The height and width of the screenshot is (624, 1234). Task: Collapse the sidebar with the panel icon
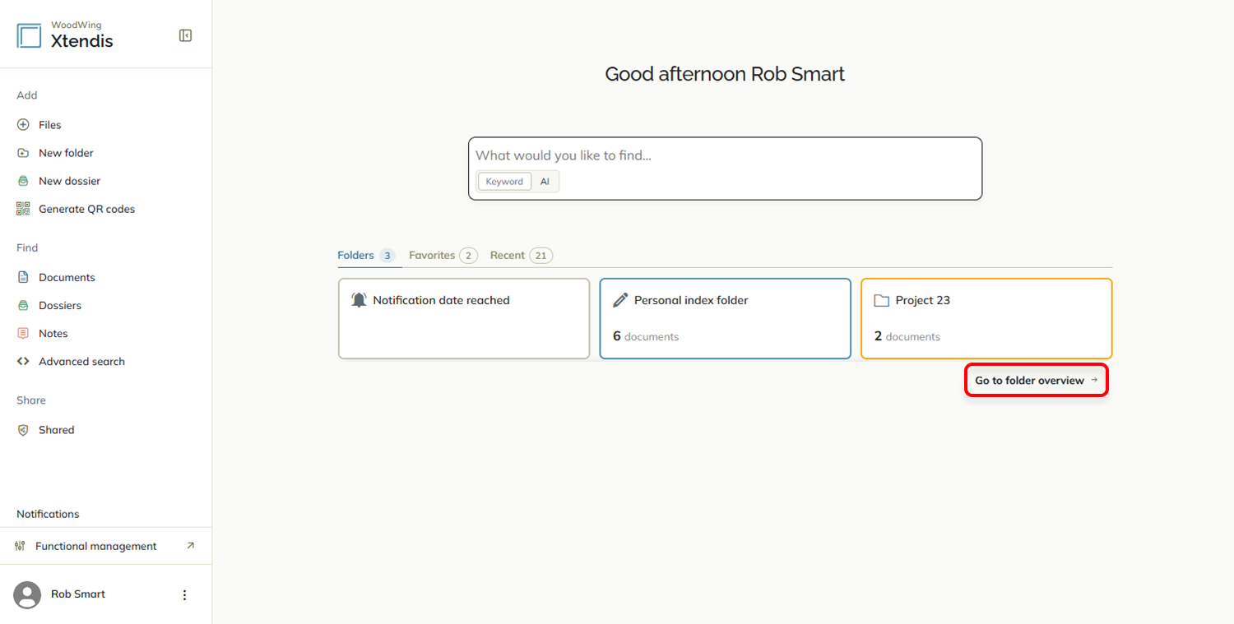[x=185, y=35]
